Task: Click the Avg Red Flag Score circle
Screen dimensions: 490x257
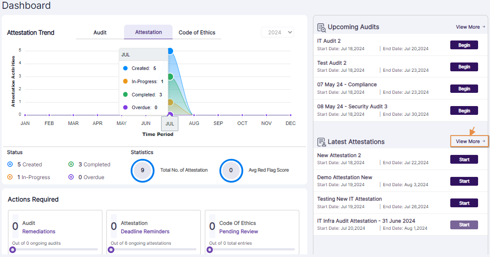Action: (231, 170)
